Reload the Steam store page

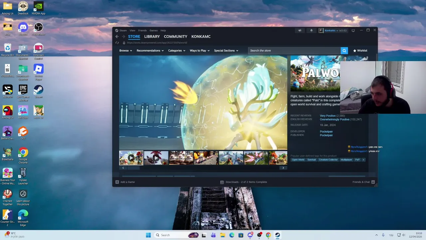click(117, 43)
